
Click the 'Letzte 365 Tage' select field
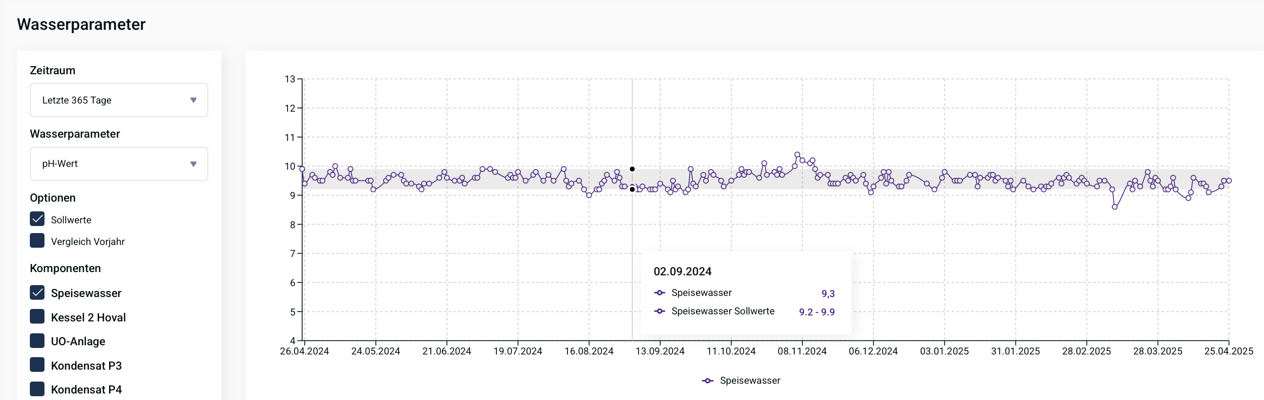point(108,100)
